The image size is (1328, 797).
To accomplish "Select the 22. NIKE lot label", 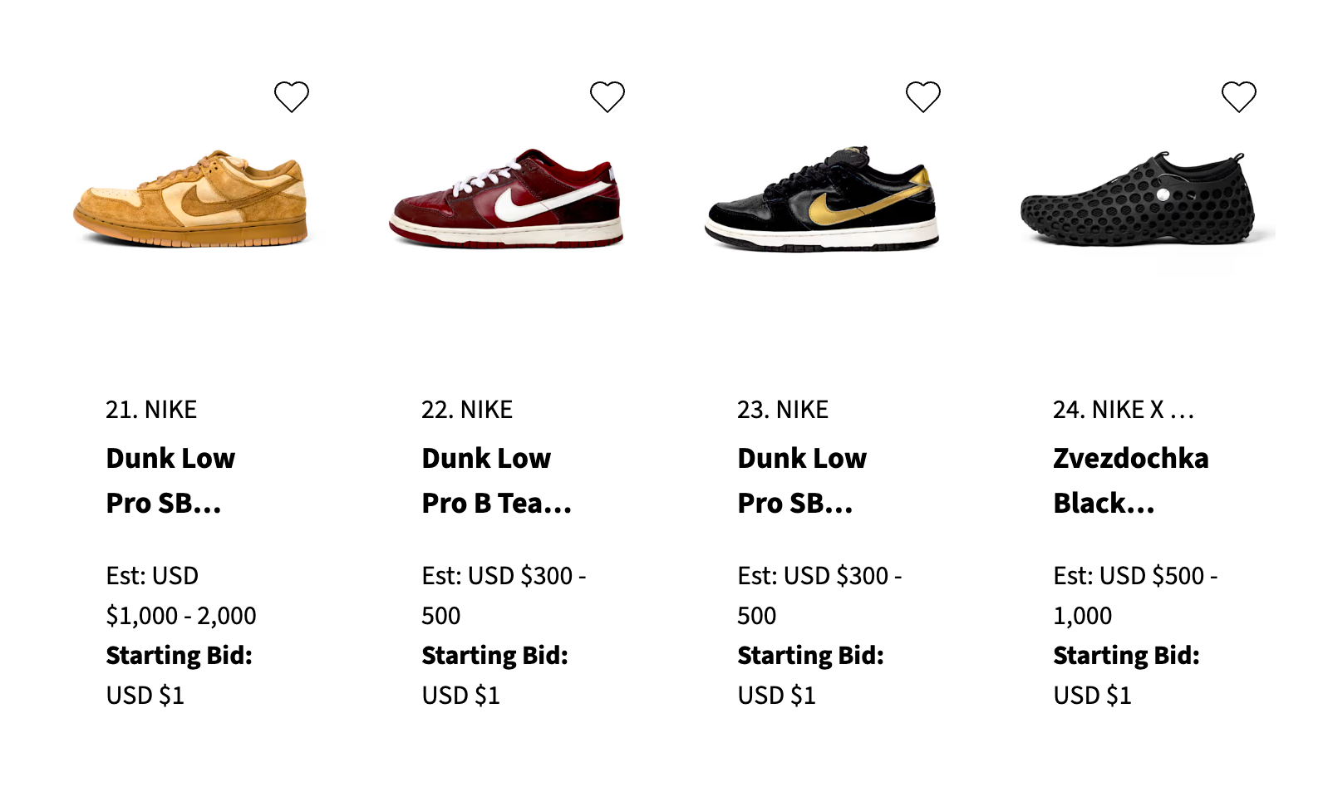I will (467, 410).
